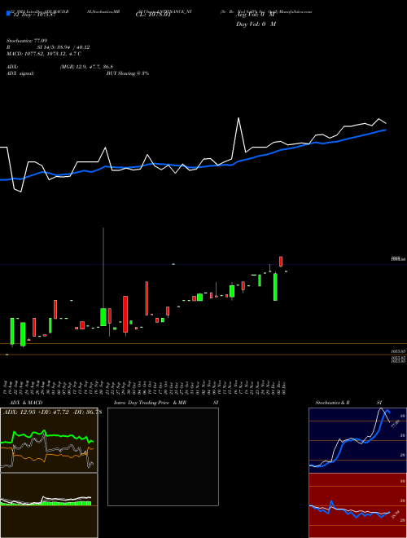Click the green candle with the tallest upper wick
407x538 pixels.
tap(103, 317)
